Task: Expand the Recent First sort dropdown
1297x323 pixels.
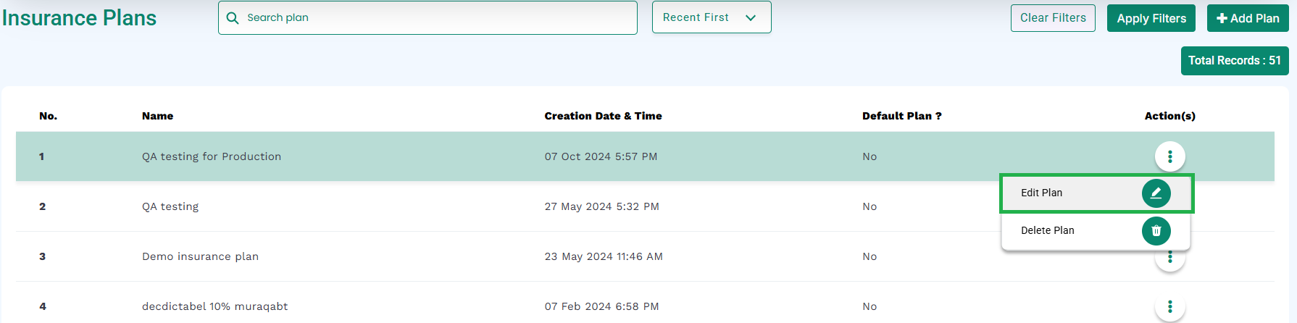Action: click(712, 17)
